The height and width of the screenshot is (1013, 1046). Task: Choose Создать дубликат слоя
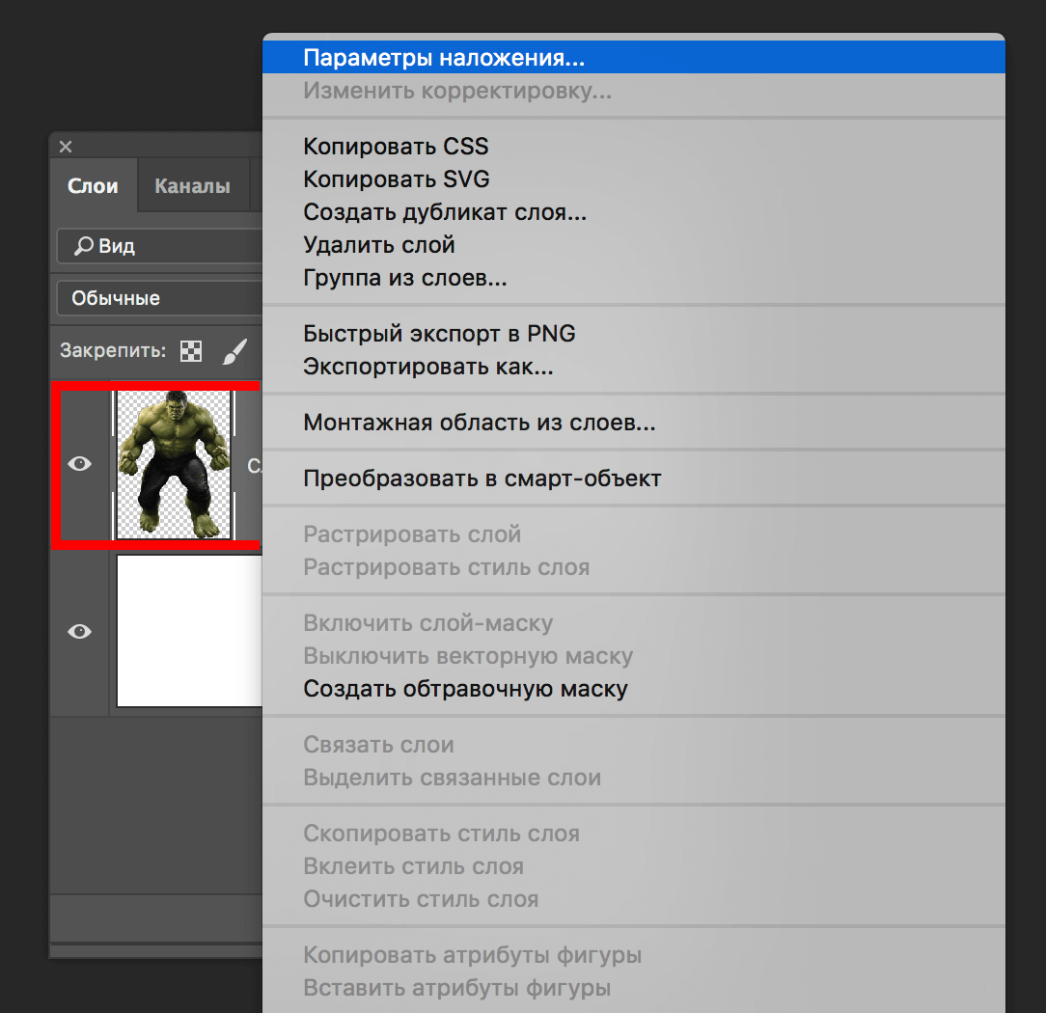tap(445, 212)
